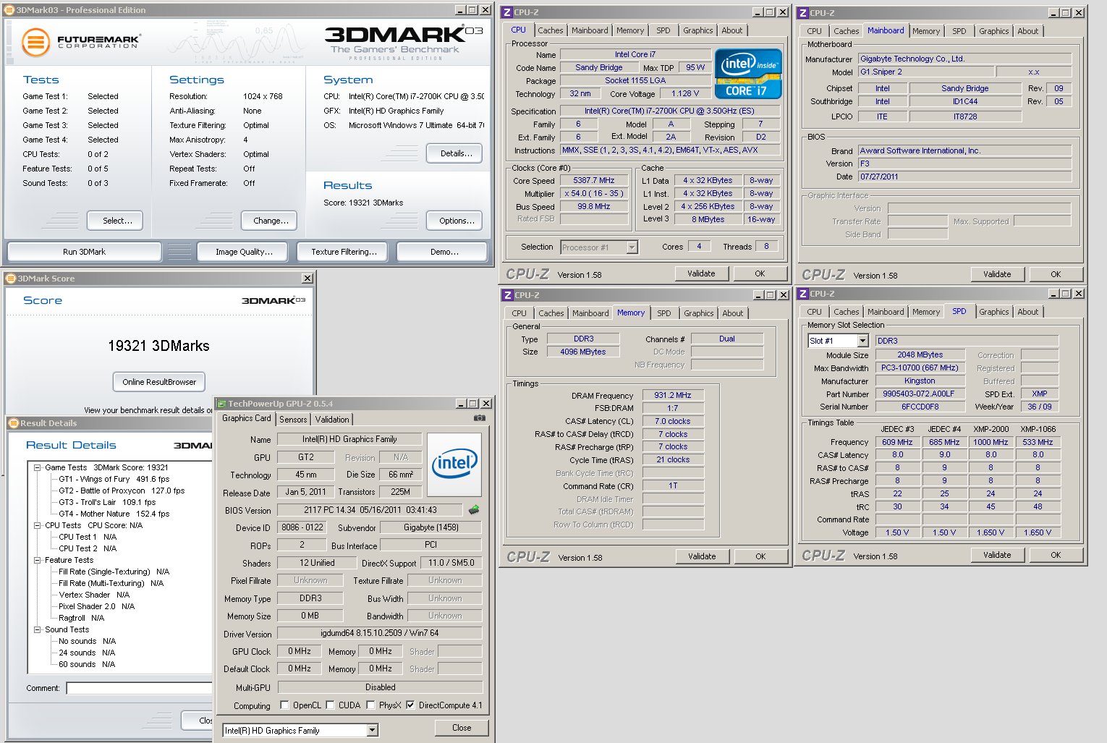Click the Change... settings button
The height and width of the screenshot is (743, 1107).
coord(271,221)
